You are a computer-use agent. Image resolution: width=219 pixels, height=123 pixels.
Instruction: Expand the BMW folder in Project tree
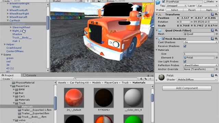pyautogui.click(x=14, y=90)
